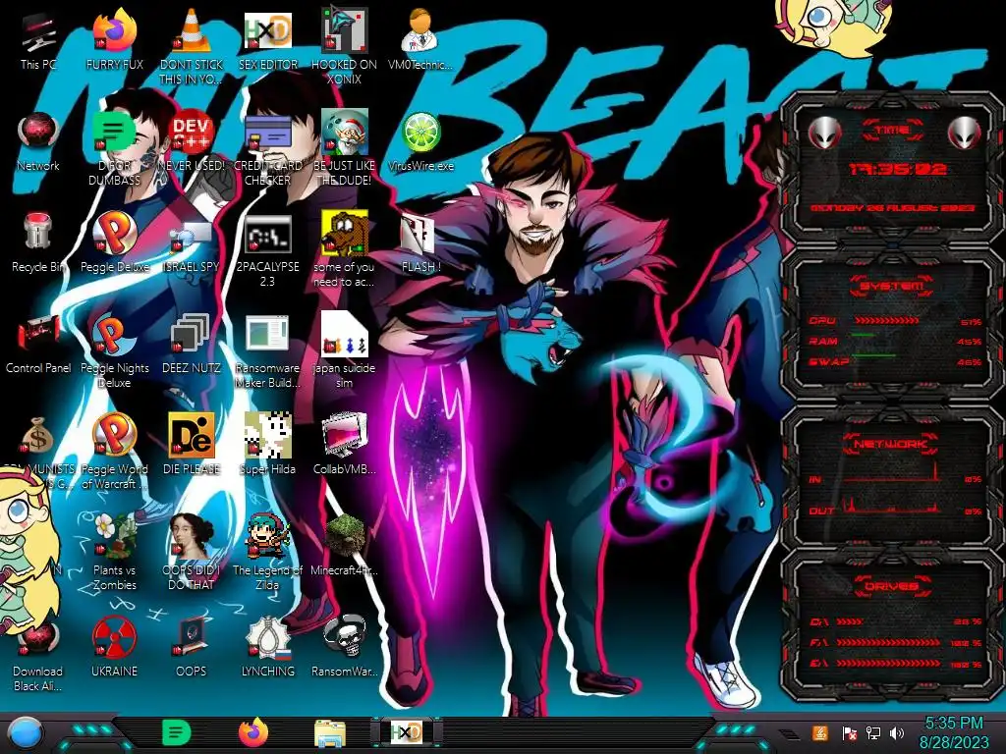The width and height of the screenshot is (1006, 754).
Task: Launch Firefox from the taskbar
Action: (253, 732)
